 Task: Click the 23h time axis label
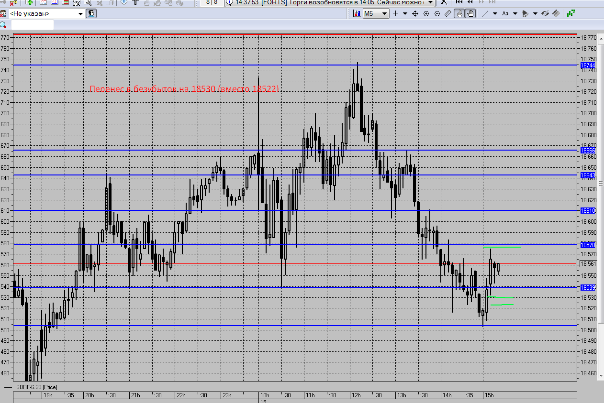(226, 395)
